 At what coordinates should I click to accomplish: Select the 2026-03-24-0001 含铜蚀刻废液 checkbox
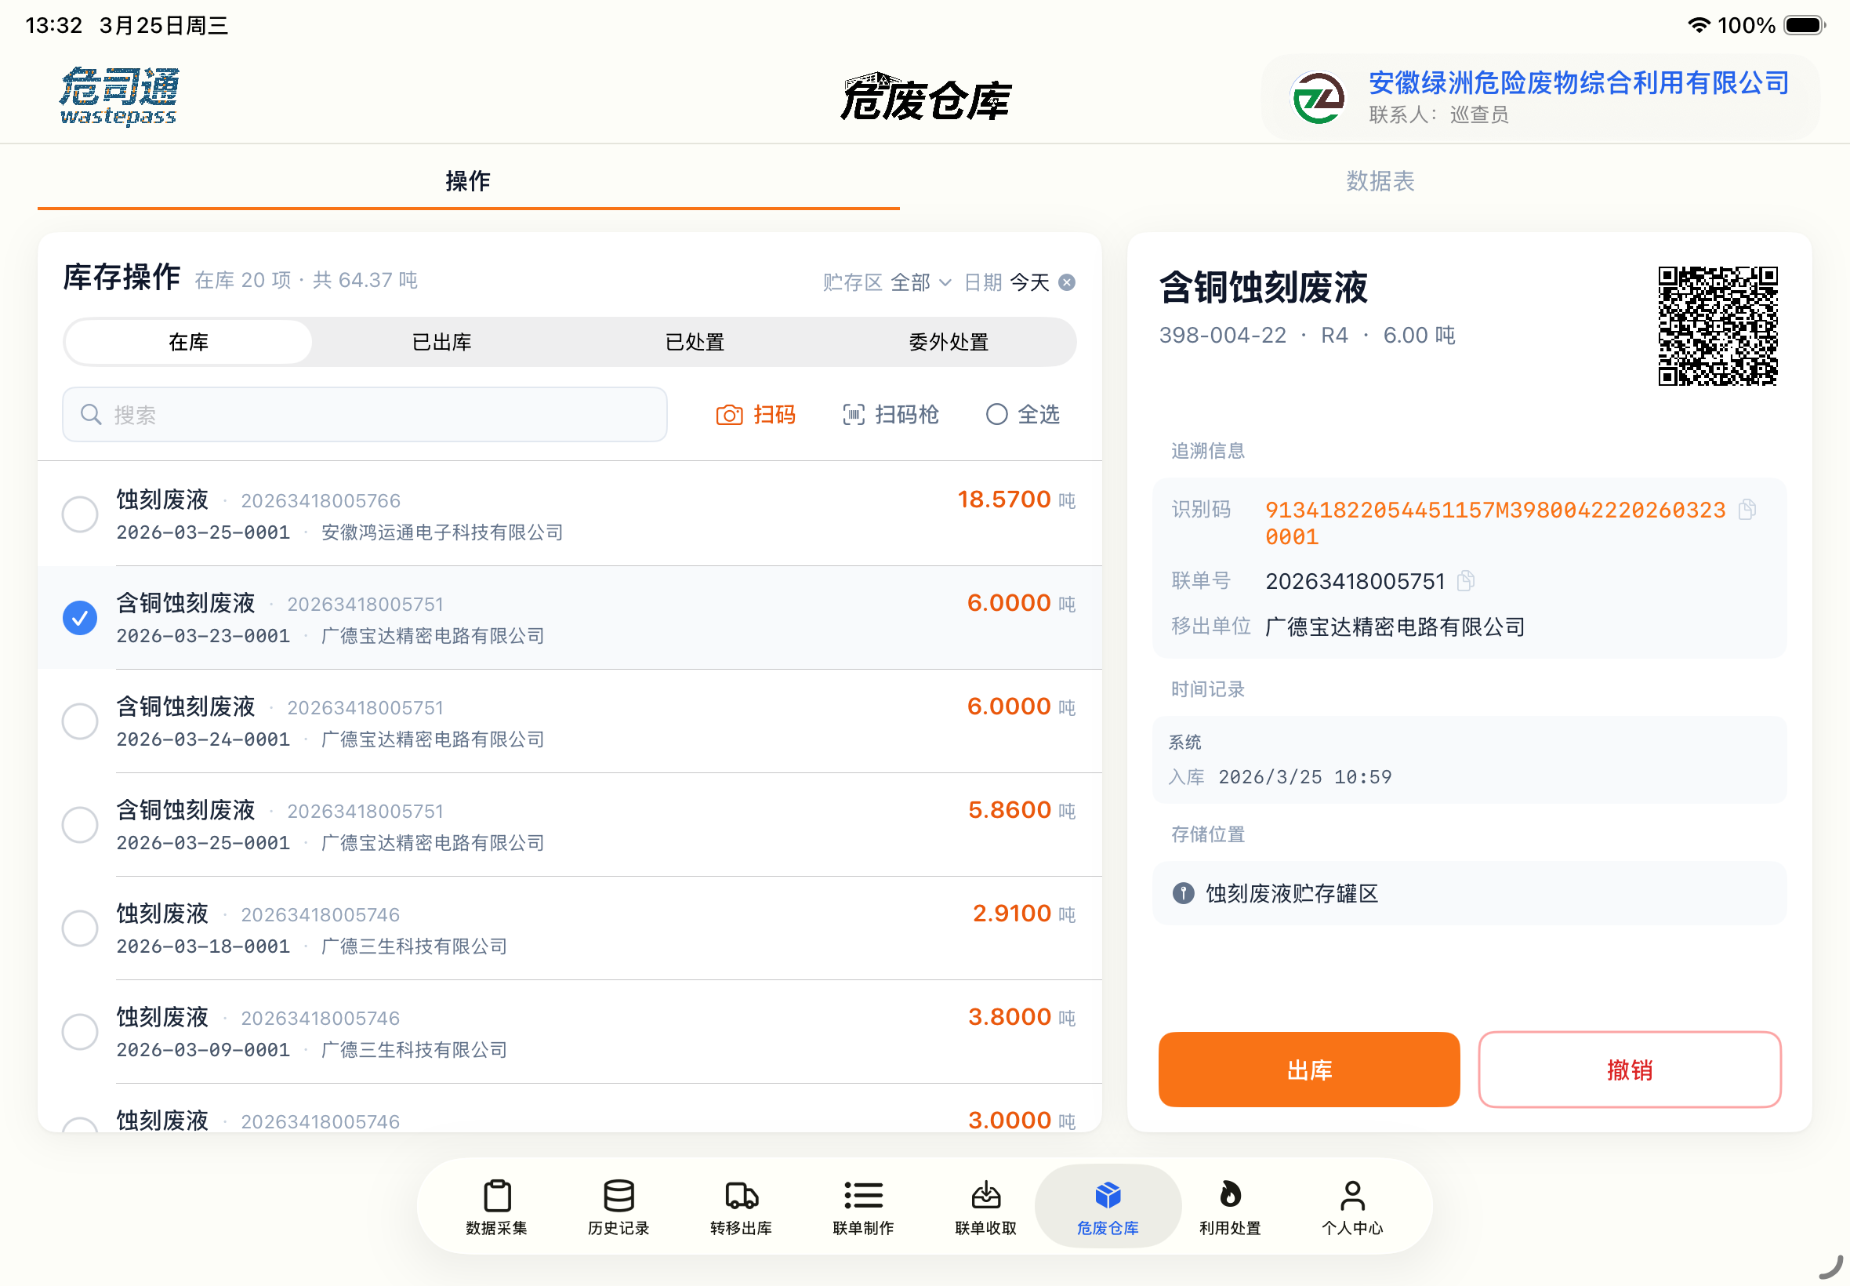pos(80,721)
